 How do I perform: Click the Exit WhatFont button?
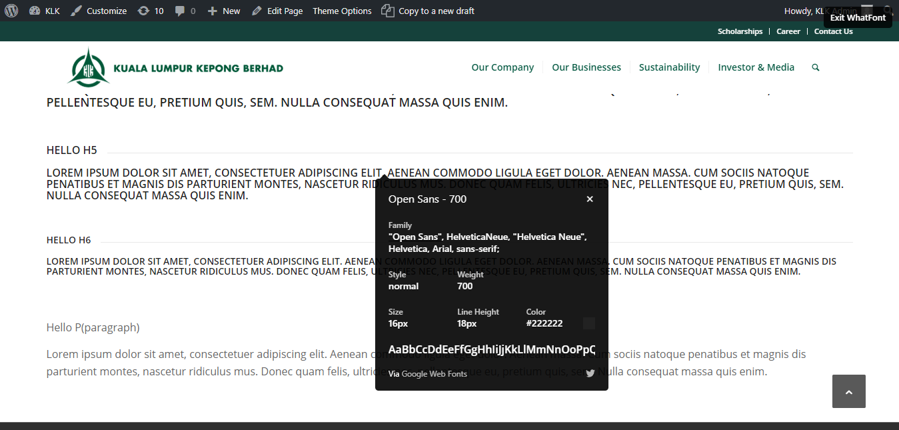tap(858, 18)
